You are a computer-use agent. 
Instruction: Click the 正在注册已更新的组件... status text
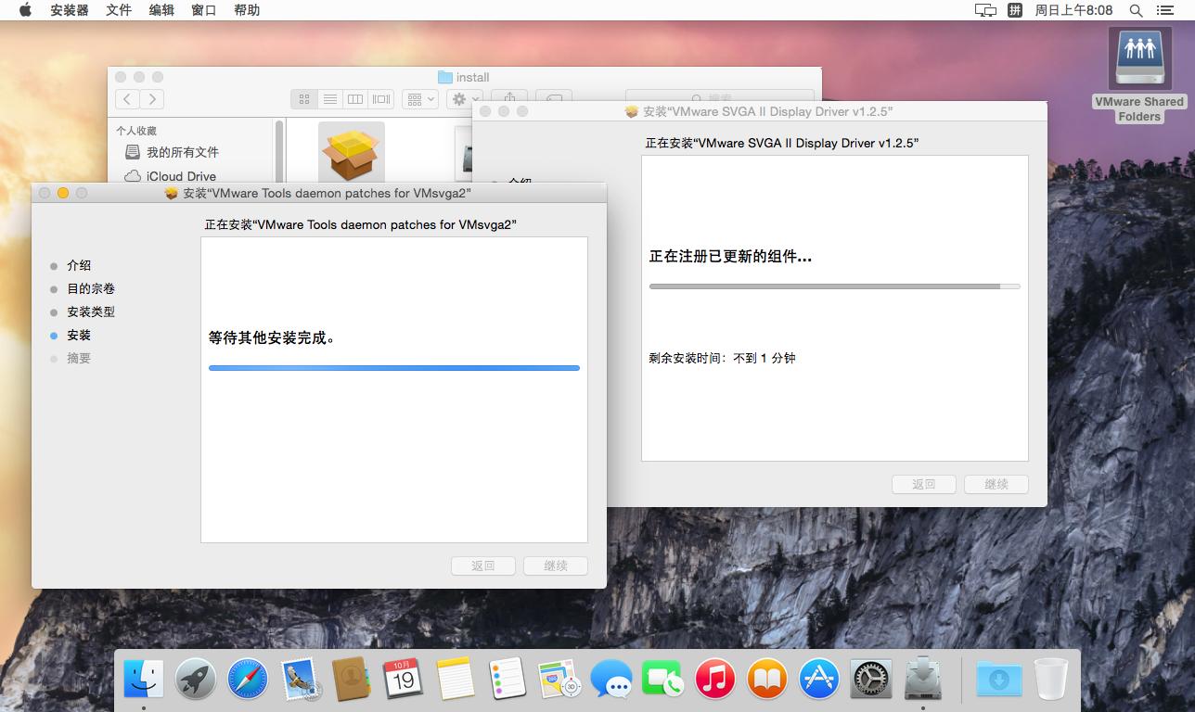pyautogui.click(x=730, y=257)
